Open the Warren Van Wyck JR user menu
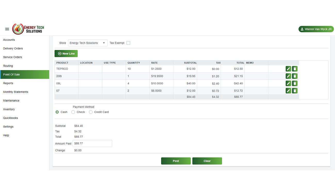This screenshot has height=193, width=335. tap(316, 29)
